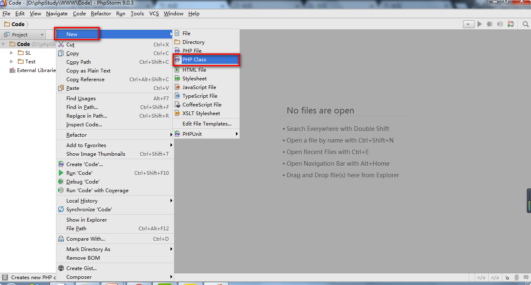Toggle tool windows button in status bar
531x285 pixels.
click(x=5, y=277)
